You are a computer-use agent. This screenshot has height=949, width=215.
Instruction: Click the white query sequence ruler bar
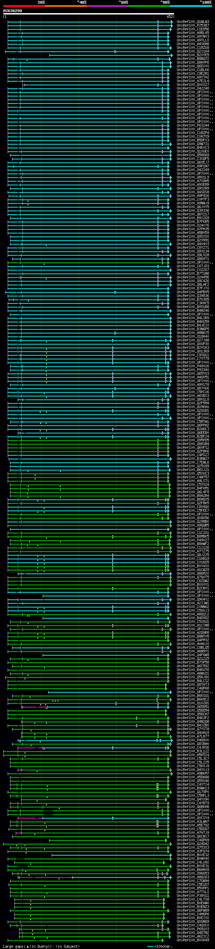coord(88,14)
